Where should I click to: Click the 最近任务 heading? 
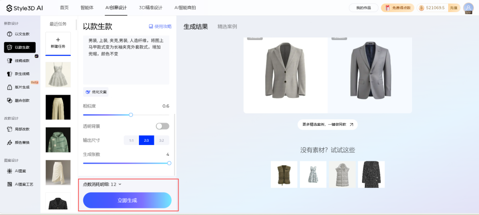pyautogui.click(x=58, y=24)
